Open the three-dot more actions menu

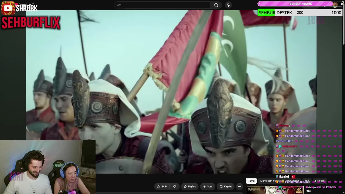pos(239,186)
